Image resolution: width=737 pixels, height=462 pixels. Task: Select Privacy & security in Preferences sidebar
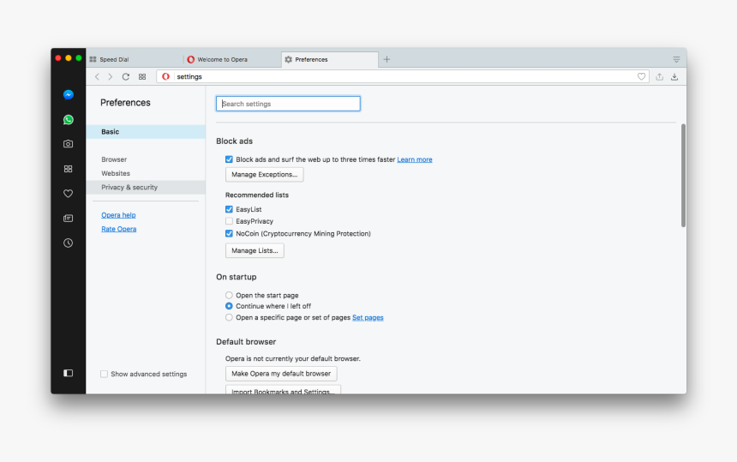[129, 188]
